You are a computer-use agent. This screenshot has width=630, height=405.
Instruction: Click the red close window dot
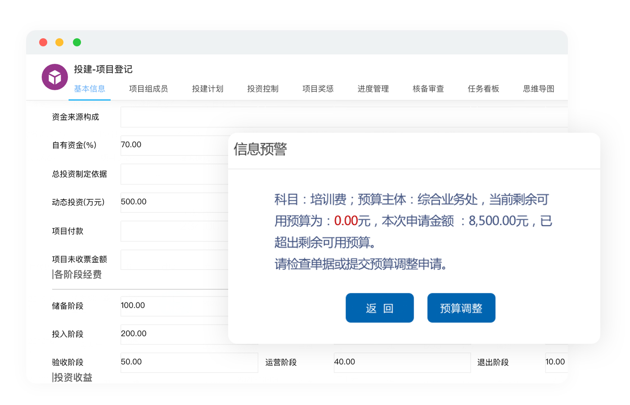pyautogui.click(x=43, y=42)
